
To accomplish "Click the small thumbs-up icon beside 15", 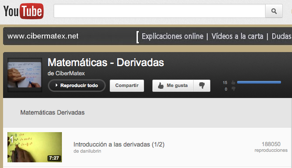I will click(233, 82).
